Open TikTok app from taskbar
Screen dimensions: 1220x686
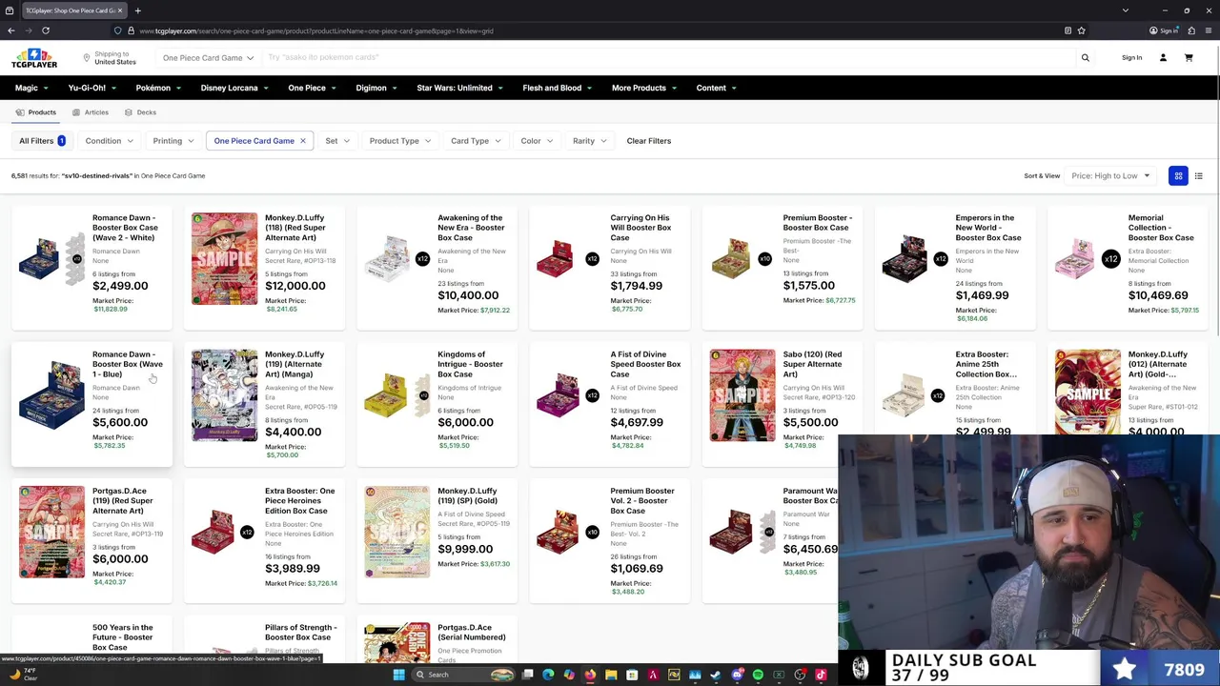pos(821,675)
